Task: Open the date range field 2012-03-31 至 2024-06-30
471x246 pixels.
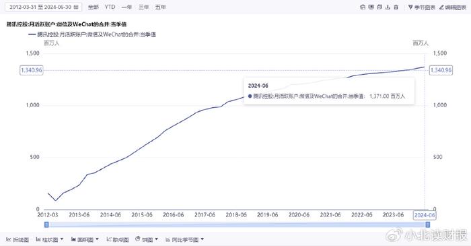Action: tap(43, 7)
